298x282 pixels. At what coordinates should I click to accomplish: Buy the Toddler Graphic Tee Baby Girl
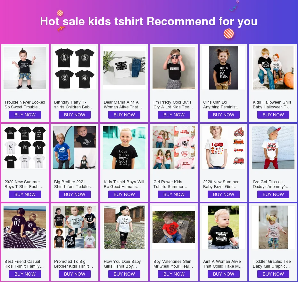273,274
